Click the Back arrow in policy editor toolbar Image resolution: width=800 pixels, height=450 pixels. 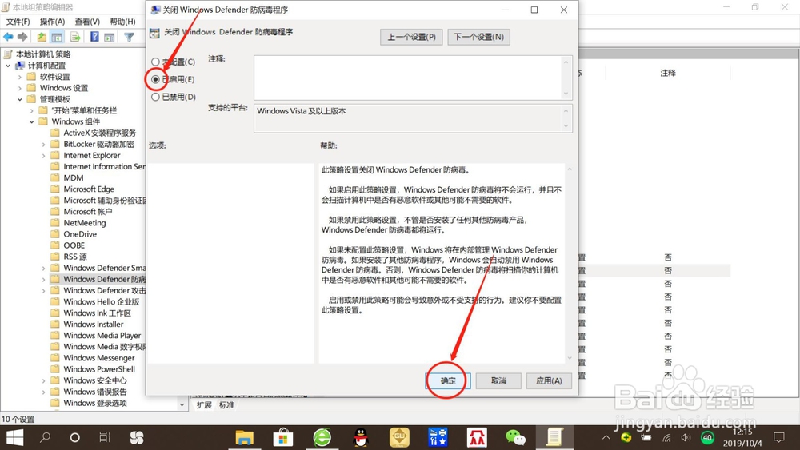(9, 37)
